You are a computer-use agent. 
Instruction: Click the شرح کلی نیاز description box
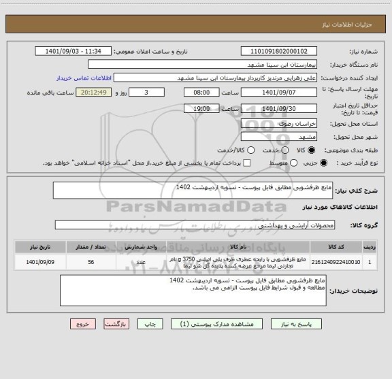pos(193,191)
